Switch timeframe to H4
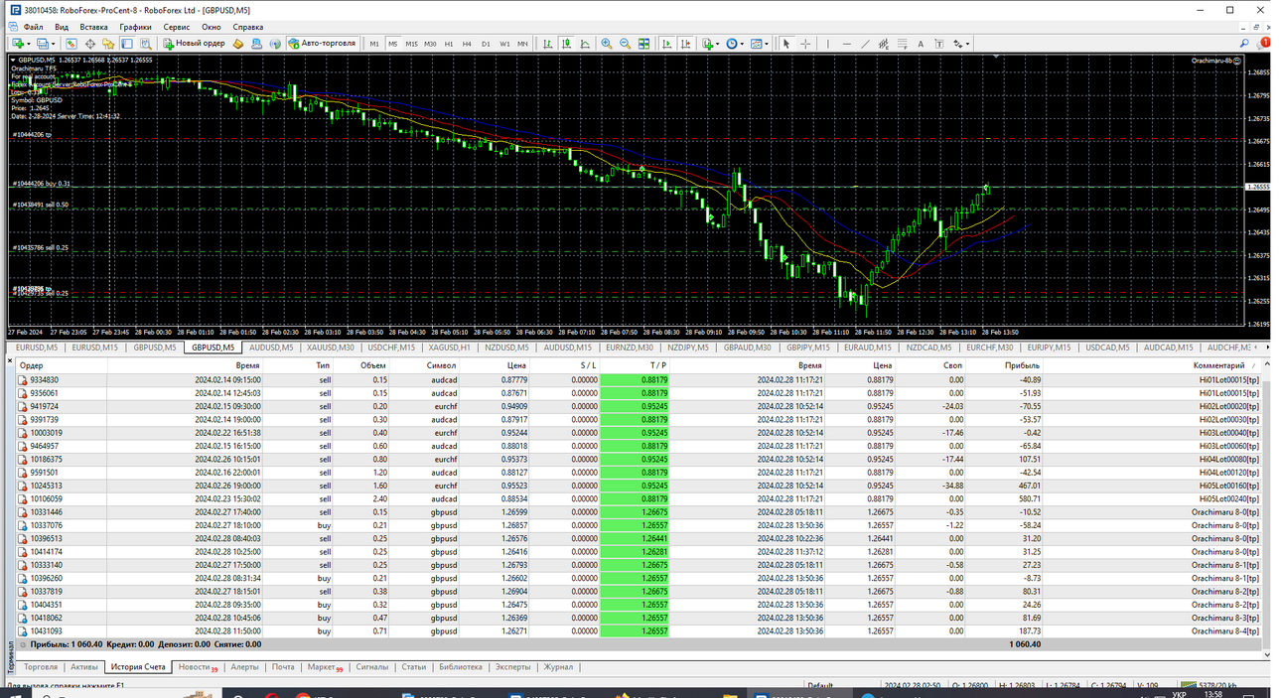 click(467, 44)
